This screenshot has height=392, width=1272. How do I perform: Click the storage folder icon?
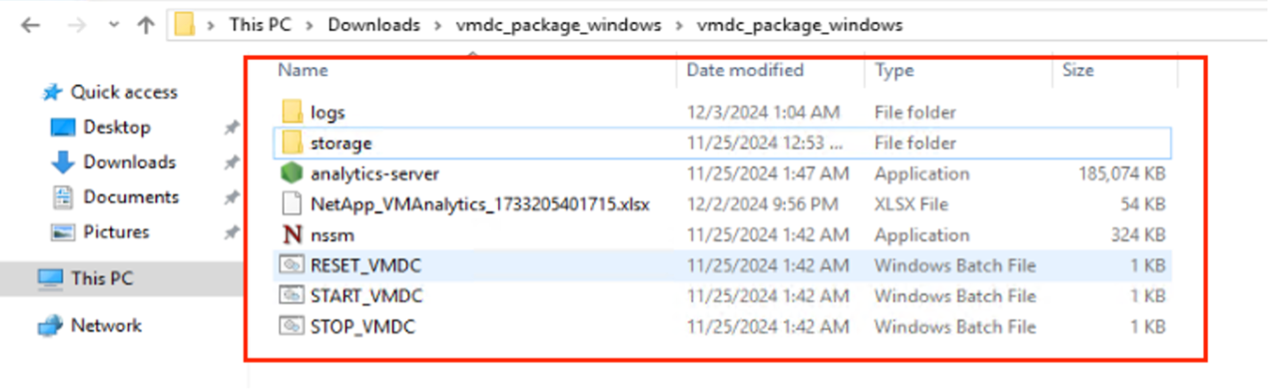(292, 143)
